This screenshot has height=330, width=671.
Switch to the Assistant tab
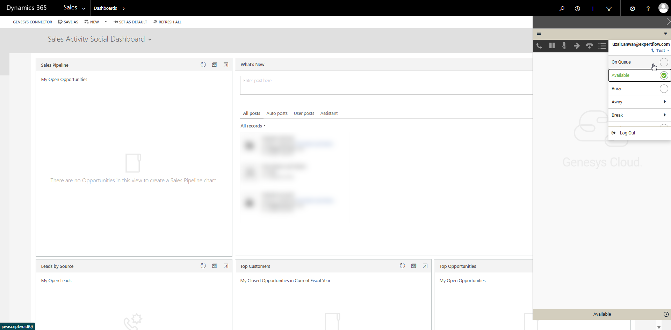[329, 113]
